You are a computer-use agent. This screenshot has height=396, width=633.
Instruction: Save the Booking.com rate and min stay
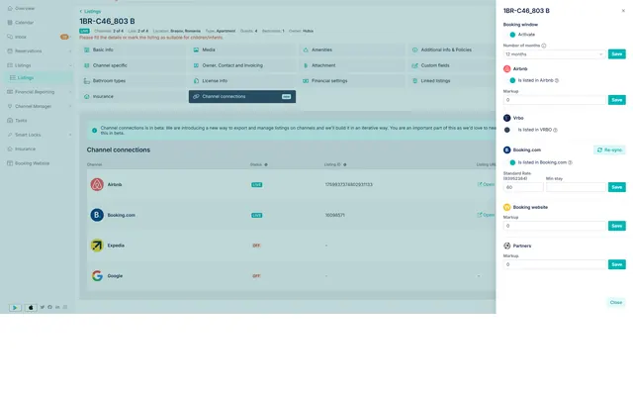coord(617,187)
